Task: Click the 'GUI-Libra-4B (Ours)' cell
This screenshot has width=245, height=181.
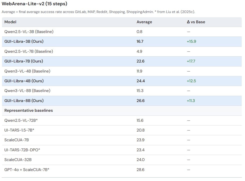Action: coord(24,81)
